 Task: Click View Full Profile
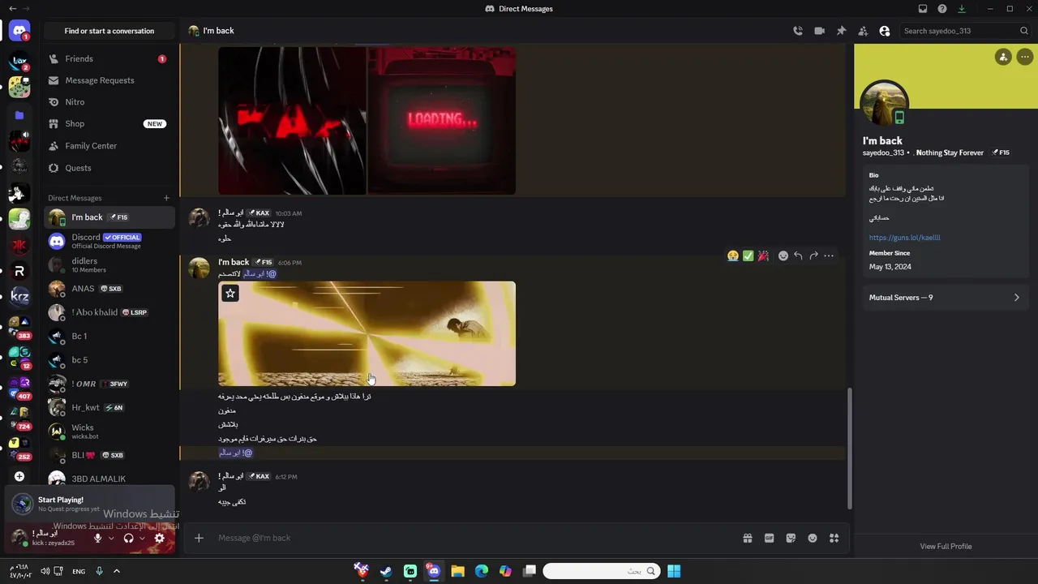[946, 547]
